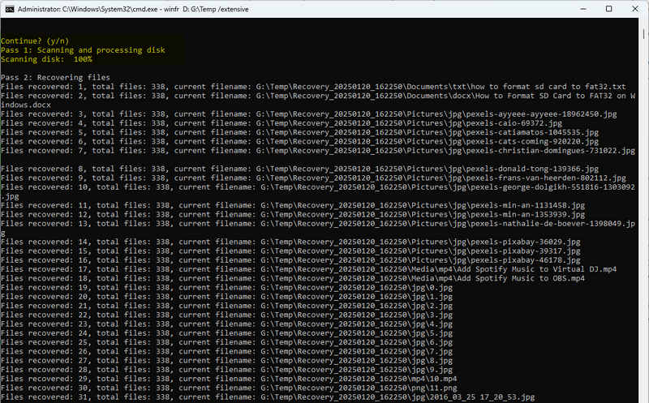Click the 'pexels-cats-coming-920220.jpg' filename
The height and width of the screenshot is (403, 649).
532,141
